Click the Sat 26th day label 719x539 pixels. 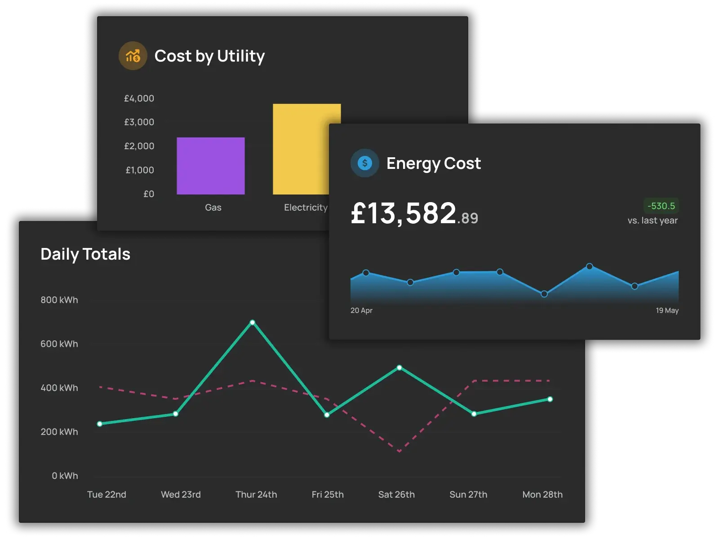coord(396,495)
